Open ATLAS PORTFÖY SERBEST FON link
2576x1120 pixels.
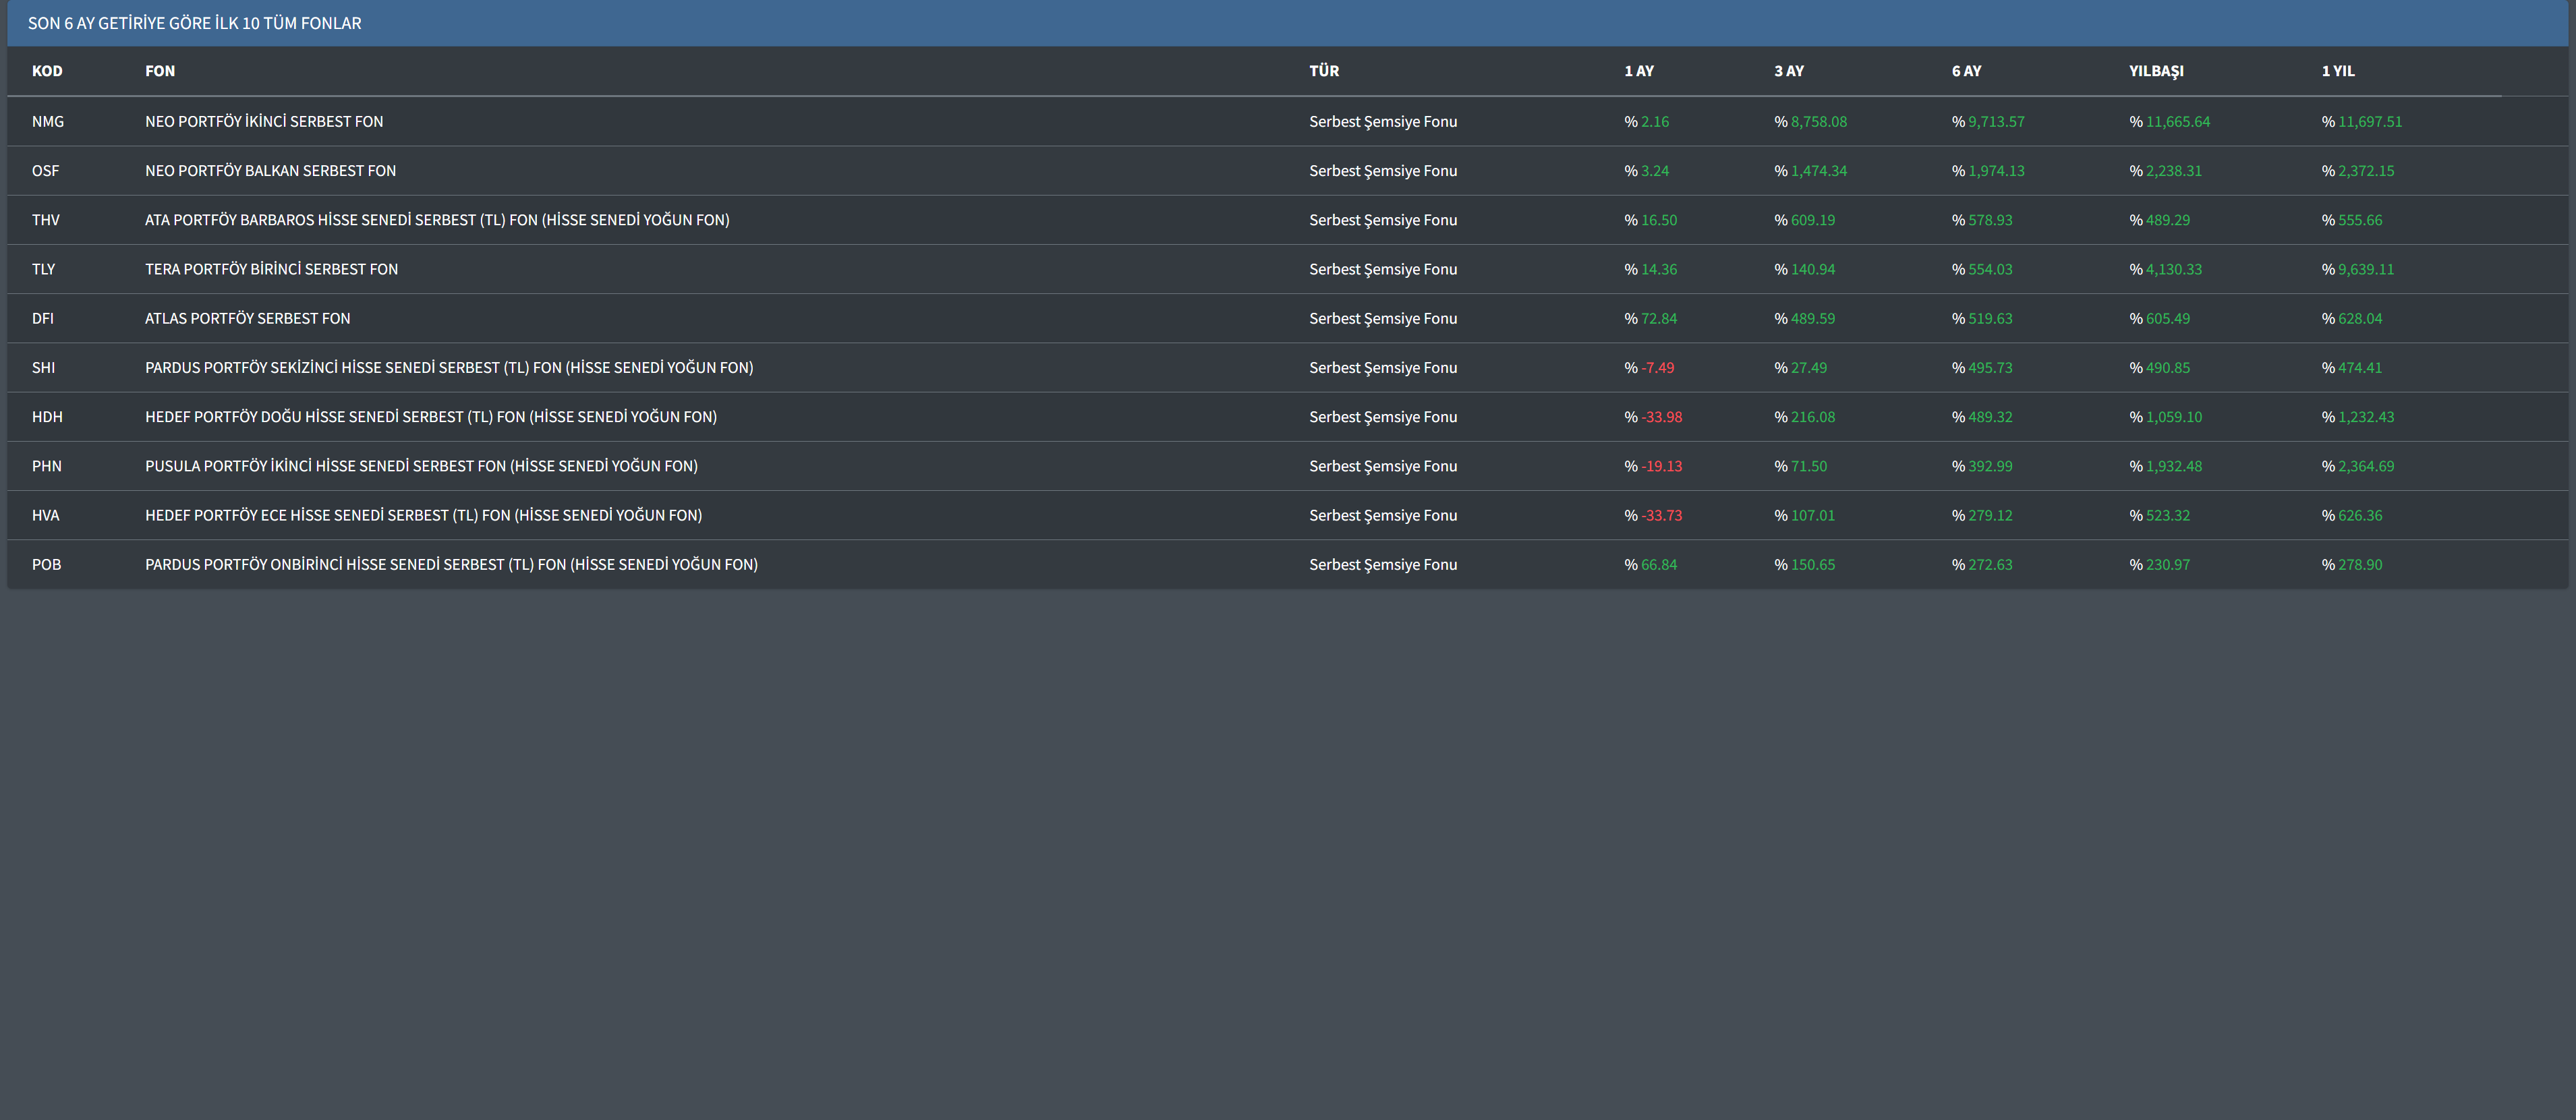(247, 318)
